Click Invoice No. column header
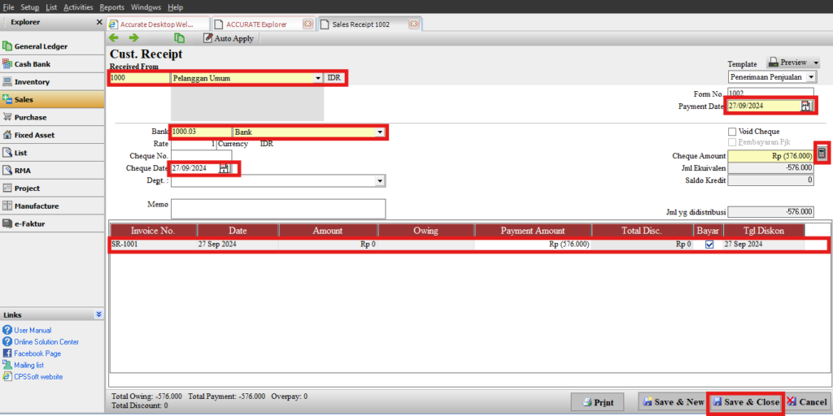Image resolution: width=833 pixels, height=416 pixels. (x=153, y=231)
